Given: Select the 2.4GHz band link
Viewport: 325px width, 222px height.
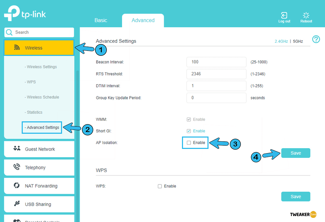Looking at the screenshot, I should click(281, 41).
